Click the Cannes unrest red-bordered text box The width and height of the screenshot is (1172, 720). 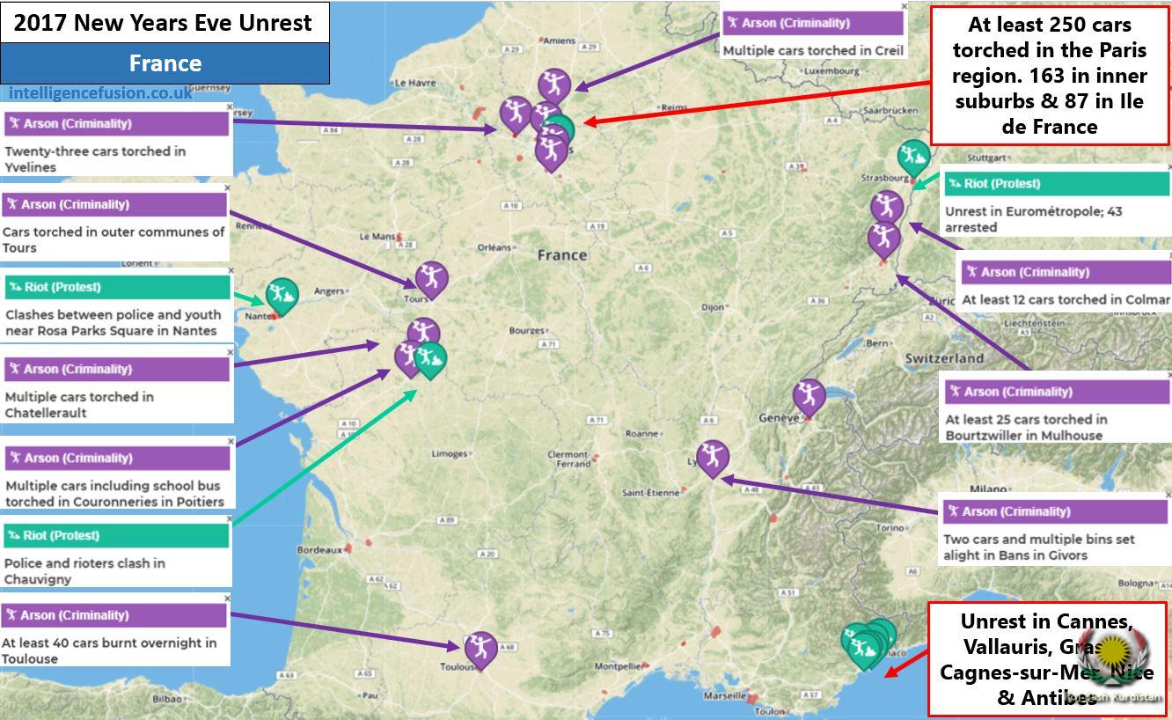(1047, 659)
